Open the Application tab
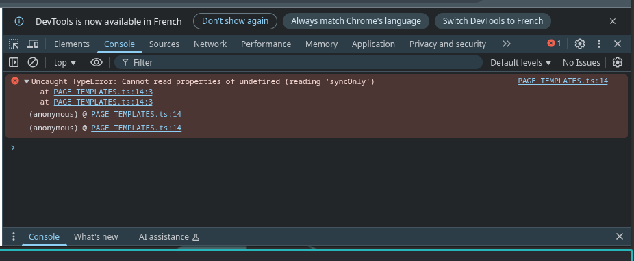Viewport: 634px width, 261px height. click(x=373, y=44)
